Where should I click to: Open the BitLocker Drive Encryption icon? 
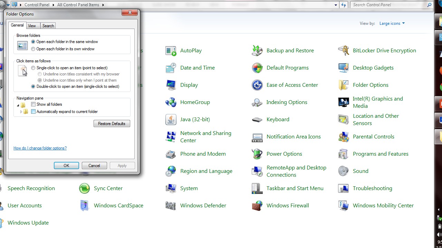(x=344, y=51)
